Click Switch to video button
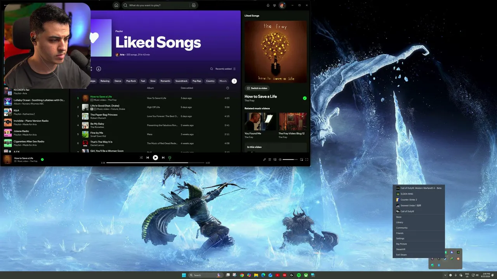 click(257, 88)
